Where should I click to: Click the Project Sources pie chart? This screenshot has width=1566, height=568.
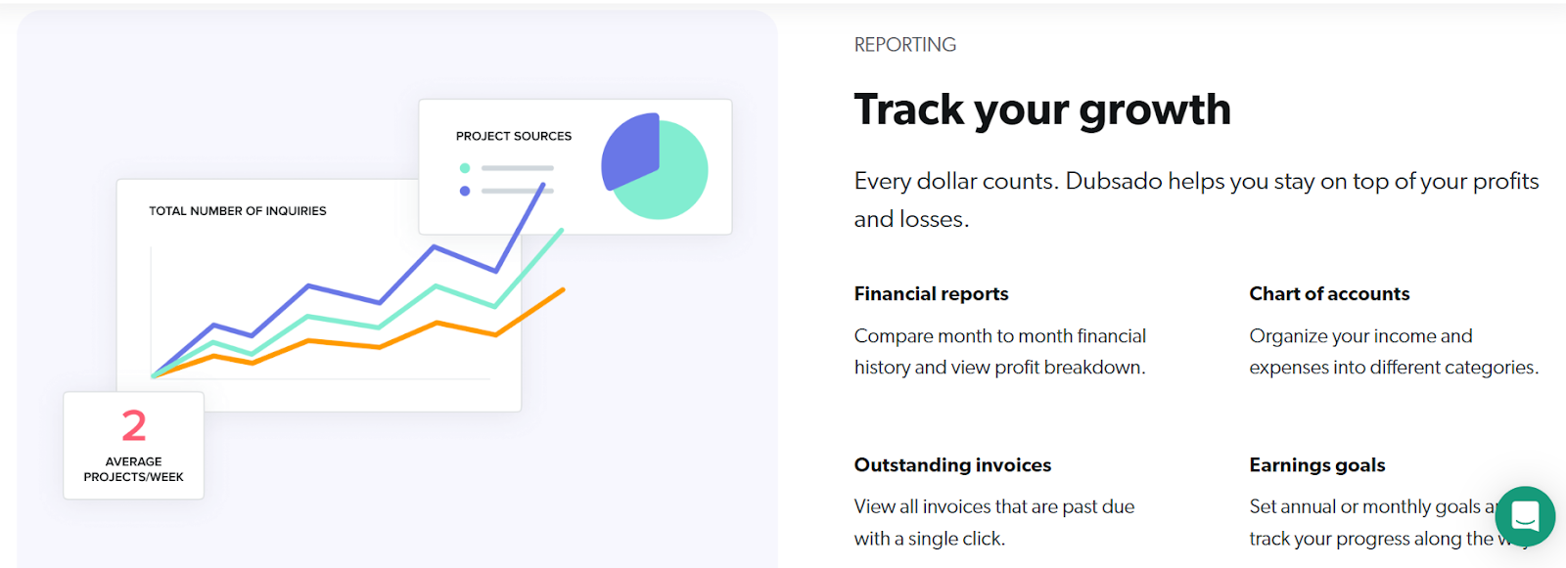tap(655, 166)
